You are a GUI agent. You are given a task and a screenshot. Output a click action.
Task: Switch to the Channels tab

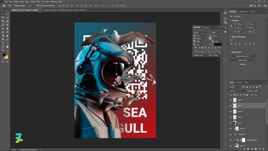tap(239, 82)
